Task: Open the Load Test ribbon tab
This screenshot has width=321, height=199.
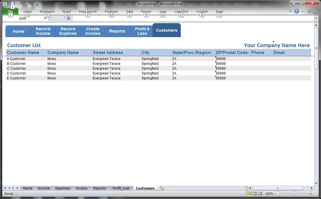Action: [x=181, y=11]
